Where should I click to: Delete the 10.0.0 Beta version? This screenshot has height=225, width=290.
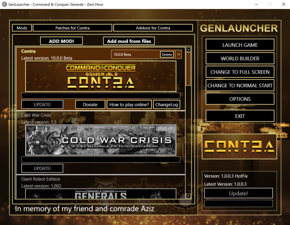[167, 54]
